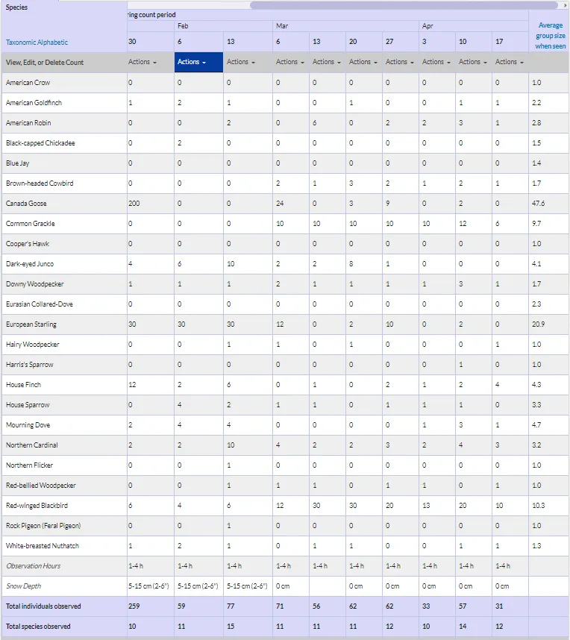570x640 pixels.
Task: Select the House Finch species name
Action: [x=23, y=384]
